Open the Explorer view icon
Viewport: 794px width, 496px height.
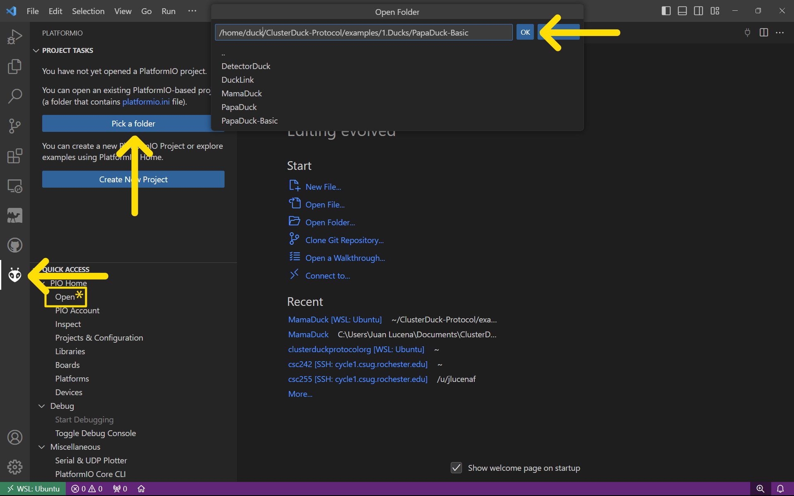(x=14, y=67)
